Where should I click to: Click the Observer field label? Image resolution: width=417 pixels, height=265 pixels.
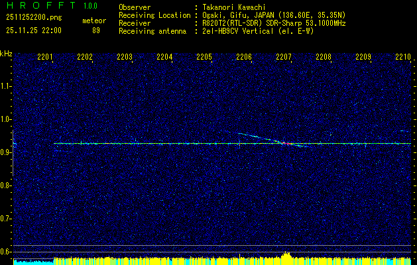coord(135,7)
